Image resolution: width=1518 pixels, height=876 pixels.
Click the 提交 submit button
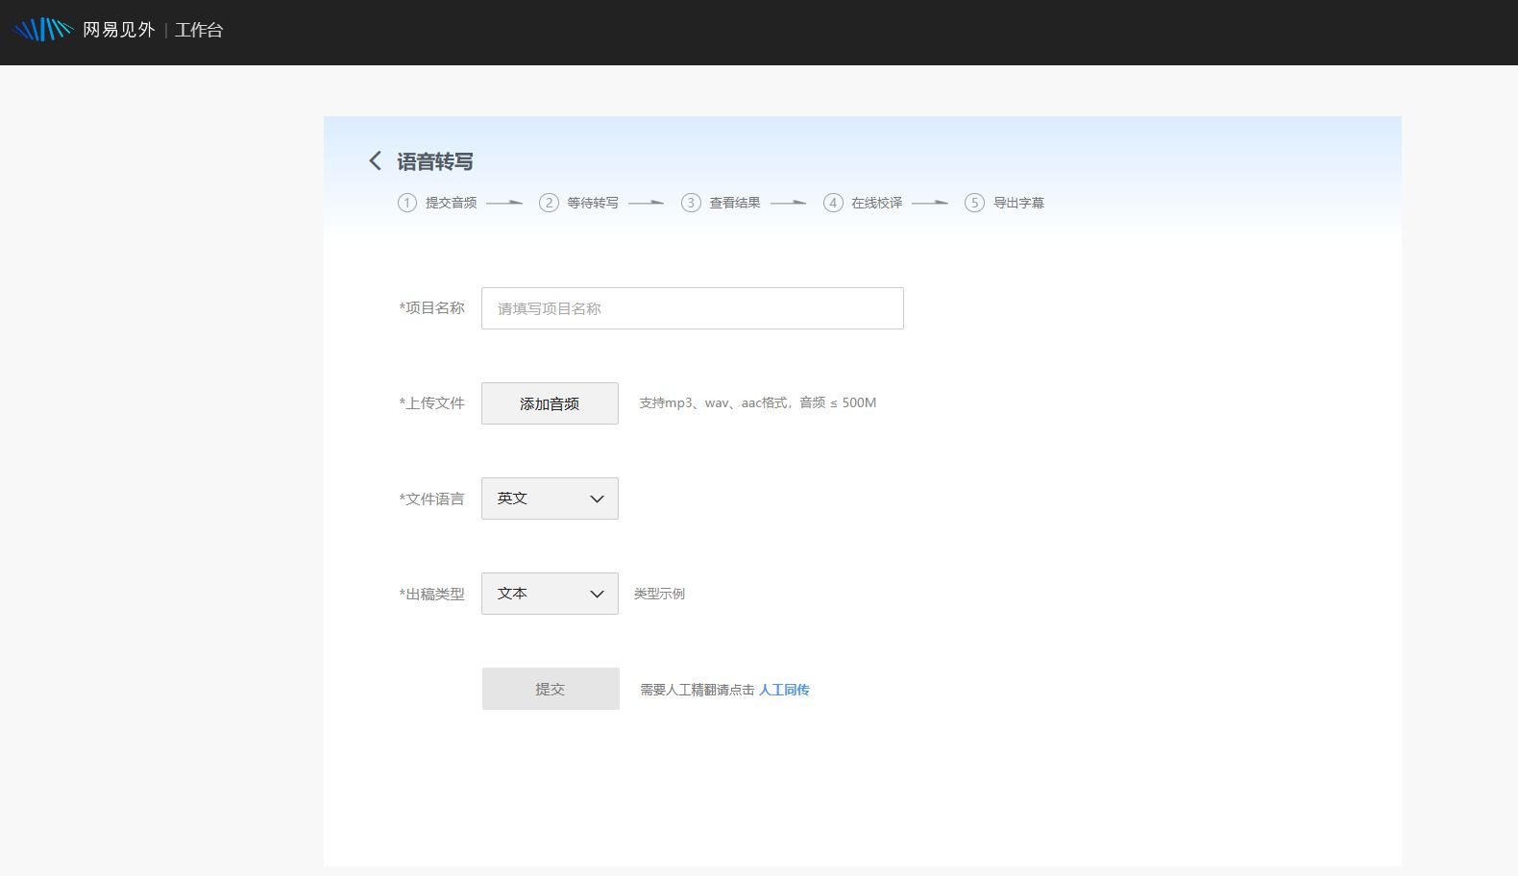(551, 689)
